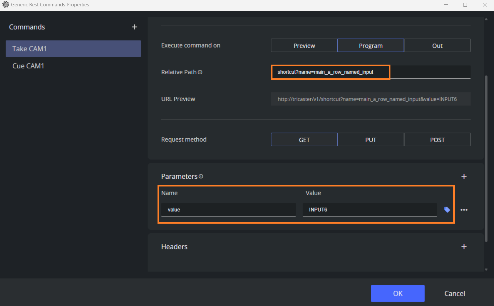Set execute command on Preview

tap(304, 46)
